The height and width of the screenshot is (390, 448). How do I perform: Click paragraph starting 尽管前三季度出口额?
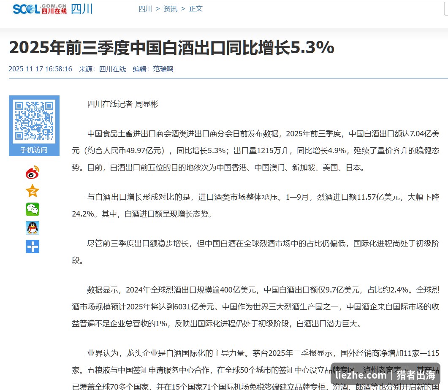(x=256, y=252)
